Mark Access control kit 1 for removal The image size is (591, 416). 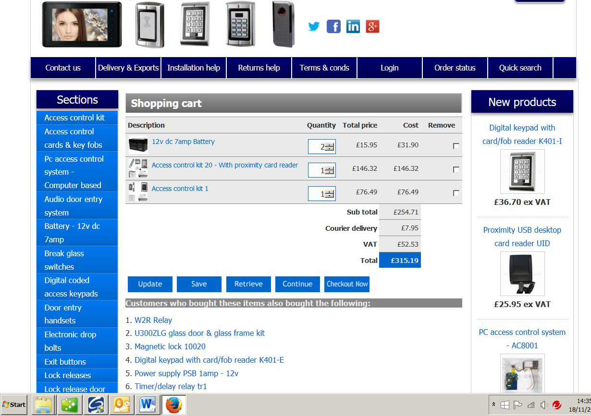456,193
